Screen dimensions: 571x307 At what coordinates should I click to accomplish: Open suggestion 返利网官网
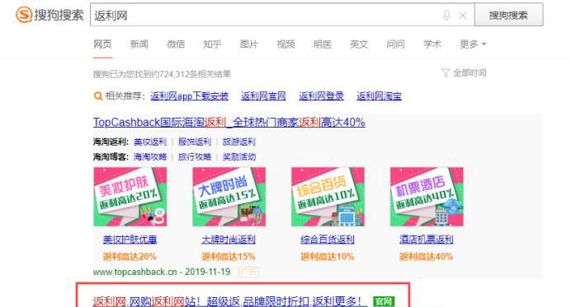click(x=263, y=96)
